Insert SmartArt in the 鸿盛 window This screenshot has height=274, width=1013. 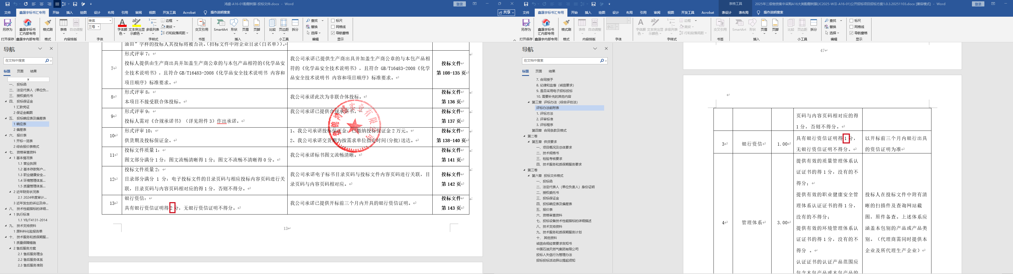click(x=221, y=25)
